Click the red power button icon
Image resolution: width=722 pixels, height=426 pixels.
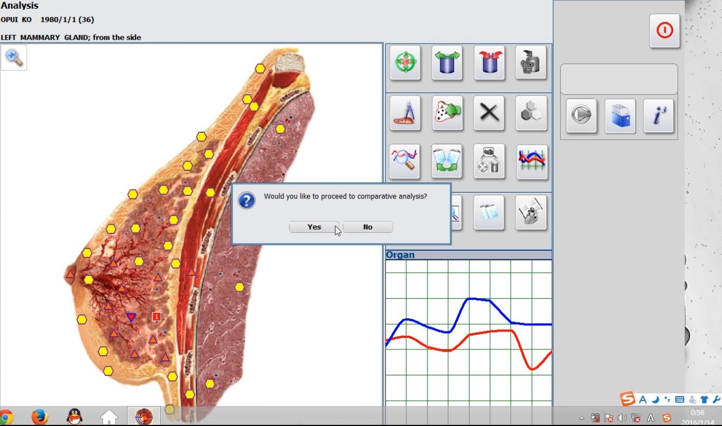(x=664, y=30)
